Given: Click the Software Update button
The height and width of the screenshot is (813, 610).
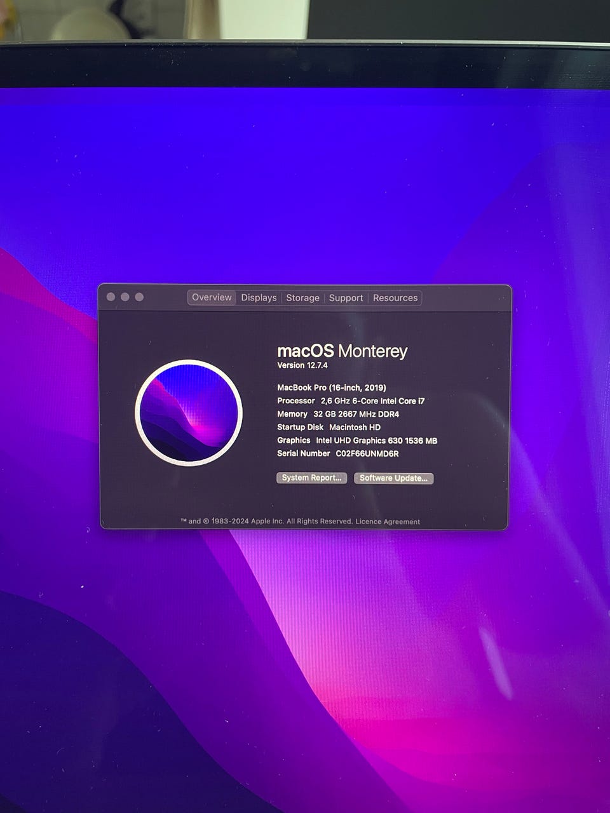Looking at the screenshot, I should pyautogui.click(x=393, y=478).
